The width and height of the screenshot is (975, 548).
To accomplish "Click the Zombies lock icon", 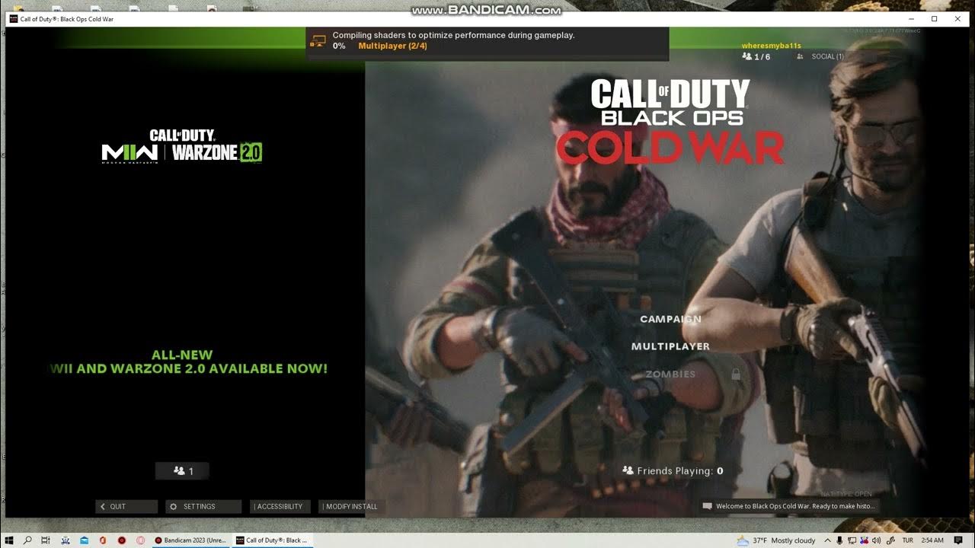I will tap(736, 374).
